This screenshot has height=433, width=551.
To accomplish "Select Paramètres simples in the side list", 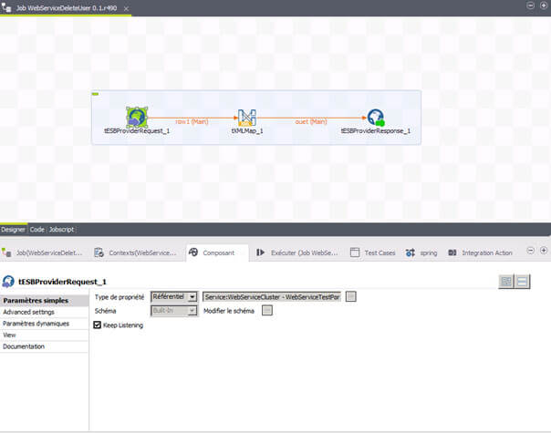I will (45, 301).
